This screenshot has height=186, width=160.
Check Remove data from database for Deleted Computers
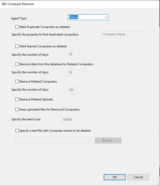coord(17,64)
